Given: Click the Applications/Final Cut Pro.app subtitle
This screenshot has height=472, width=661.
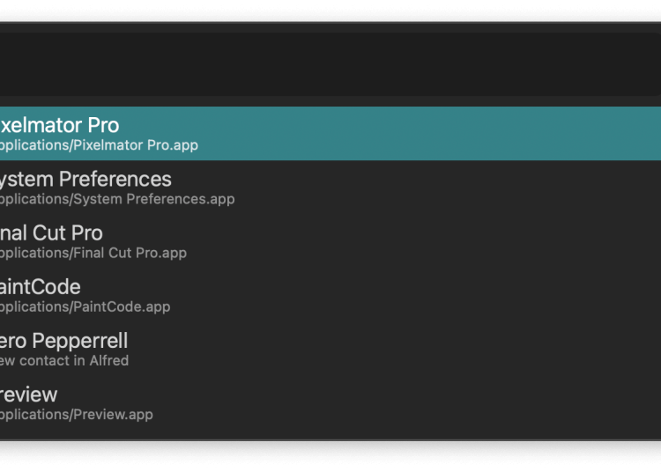Looking at the screenshot, I should pyautogui.click(x=92, y=253).
